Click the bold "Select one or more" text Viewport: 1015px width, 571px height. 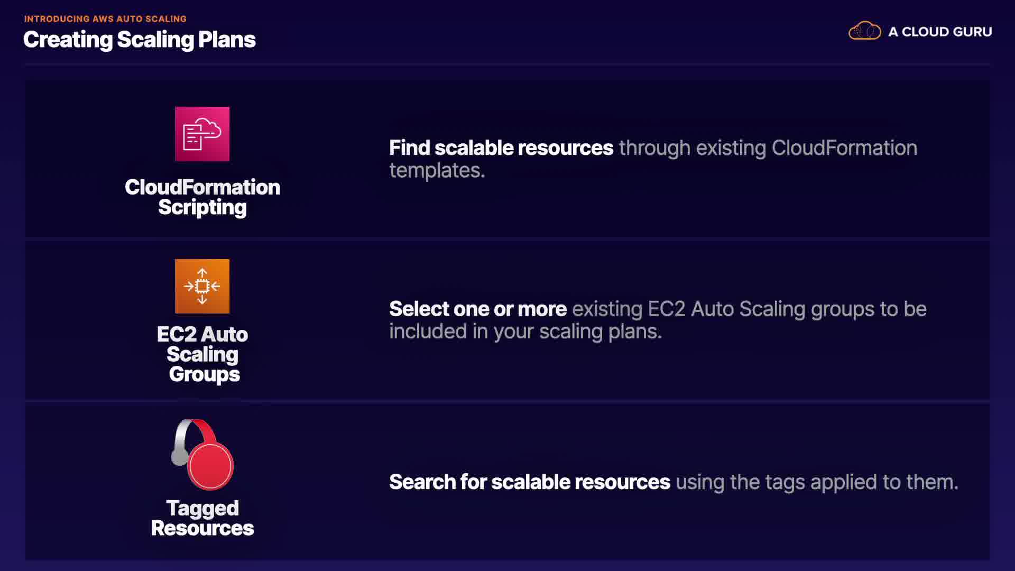(478, 309)
